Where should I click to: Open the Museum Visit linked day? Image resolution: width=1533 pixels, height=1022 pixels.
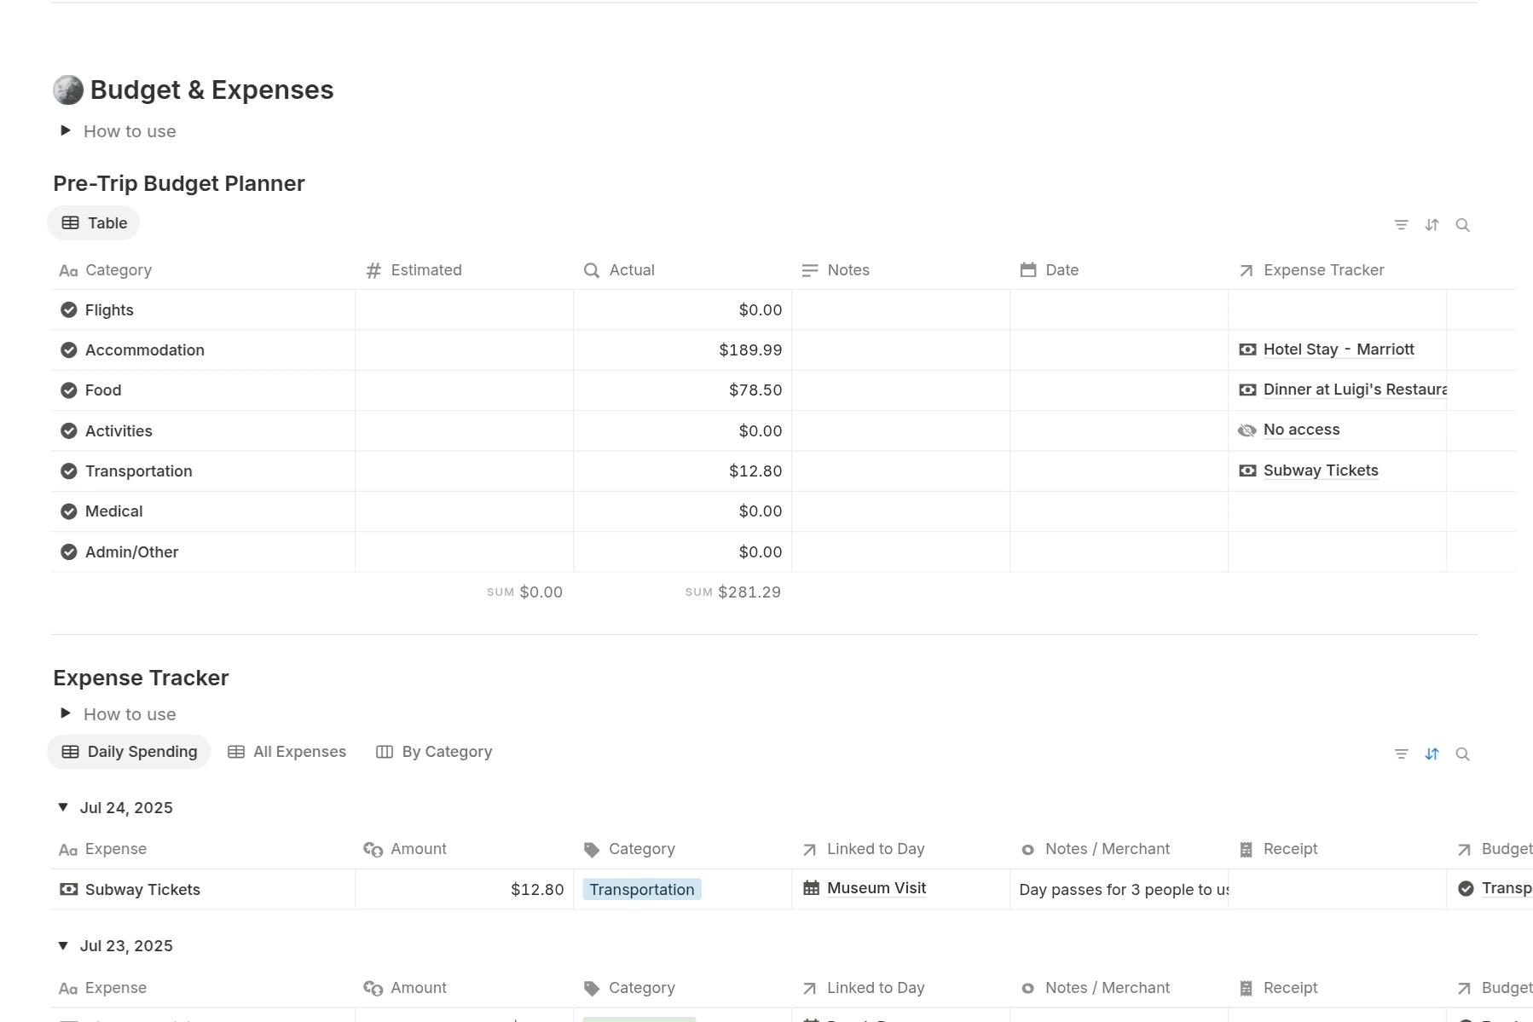[x=876, y=888]
